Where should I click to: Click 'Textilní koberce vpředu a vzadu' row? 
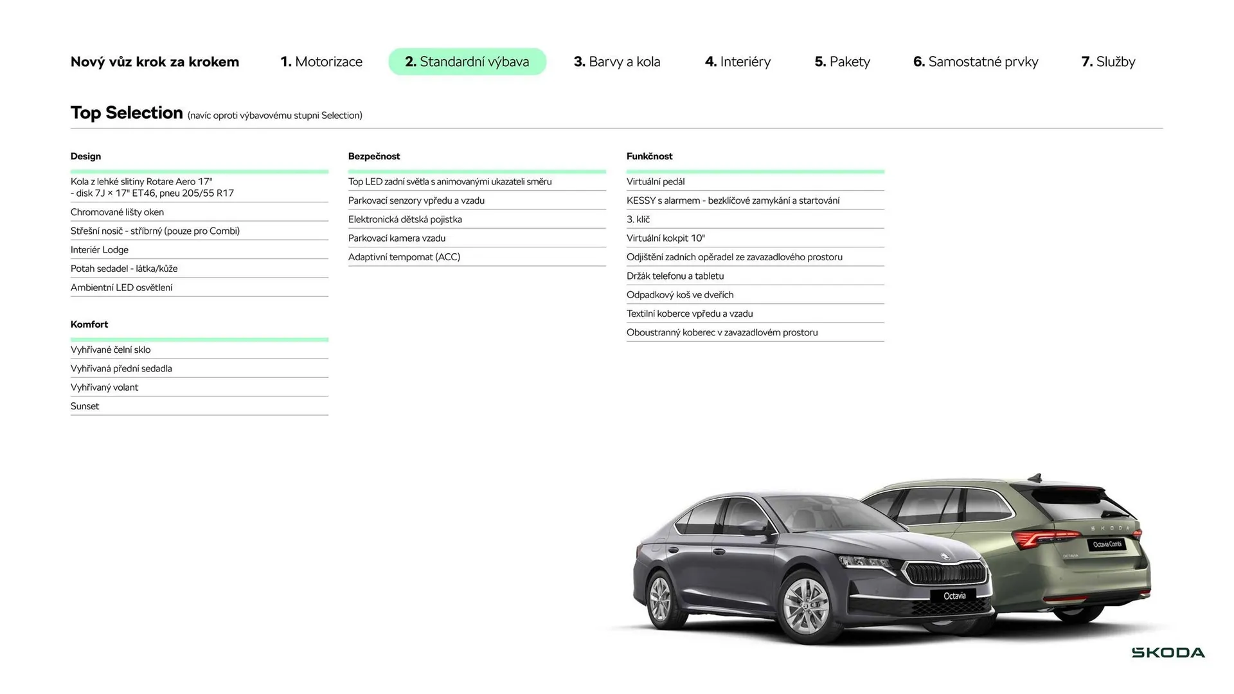[755, 314]
